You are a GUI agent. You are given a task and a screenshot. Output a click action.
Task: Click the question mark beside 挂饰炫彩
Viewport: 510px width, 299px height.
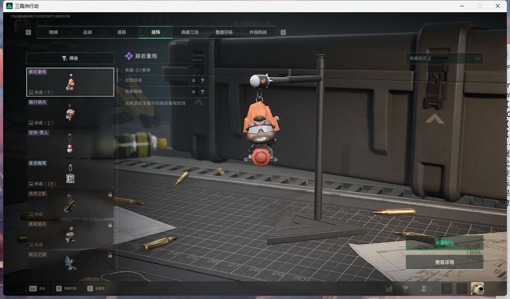pos(202,80)
